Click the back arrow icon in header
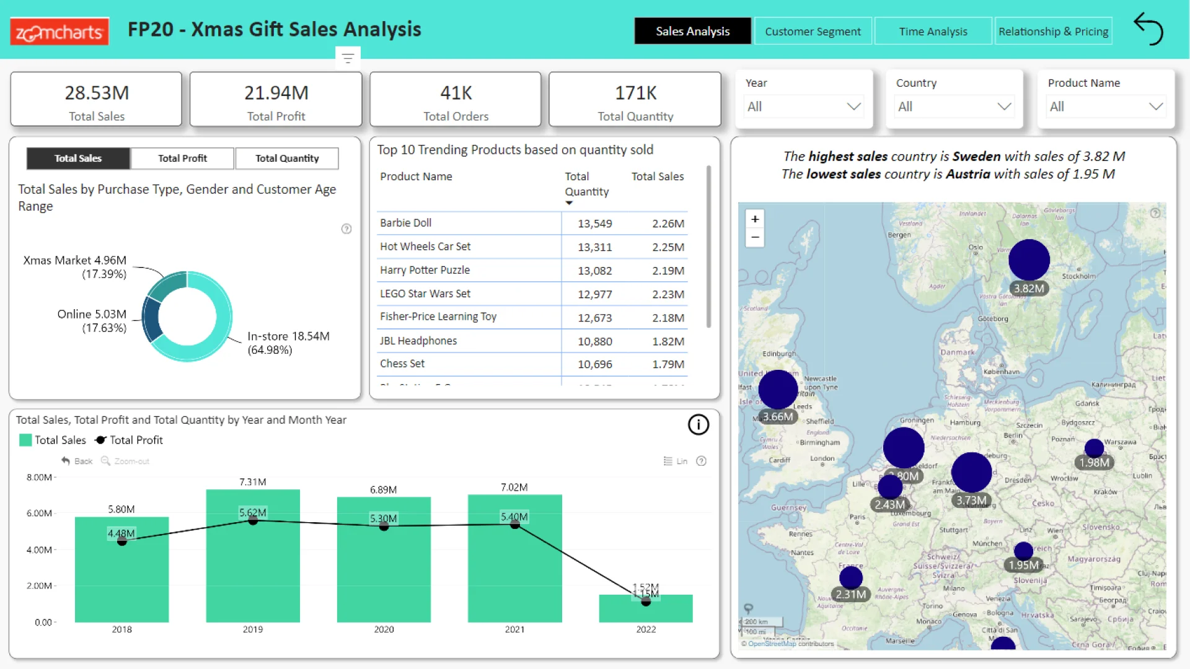Screen dimensions: 1190x669 [1148, 29]
